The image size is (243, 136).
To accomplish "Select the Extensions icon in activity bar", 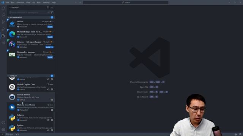I will click(x=3, y=36).
